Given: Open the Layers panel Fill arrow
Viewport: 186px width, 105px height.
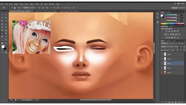Looking at the screenshot, I should coord(184,50).
